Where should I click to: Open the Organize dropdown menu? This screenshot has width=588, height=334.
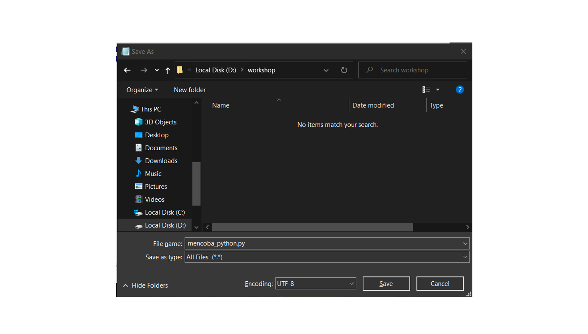point(141,90)
